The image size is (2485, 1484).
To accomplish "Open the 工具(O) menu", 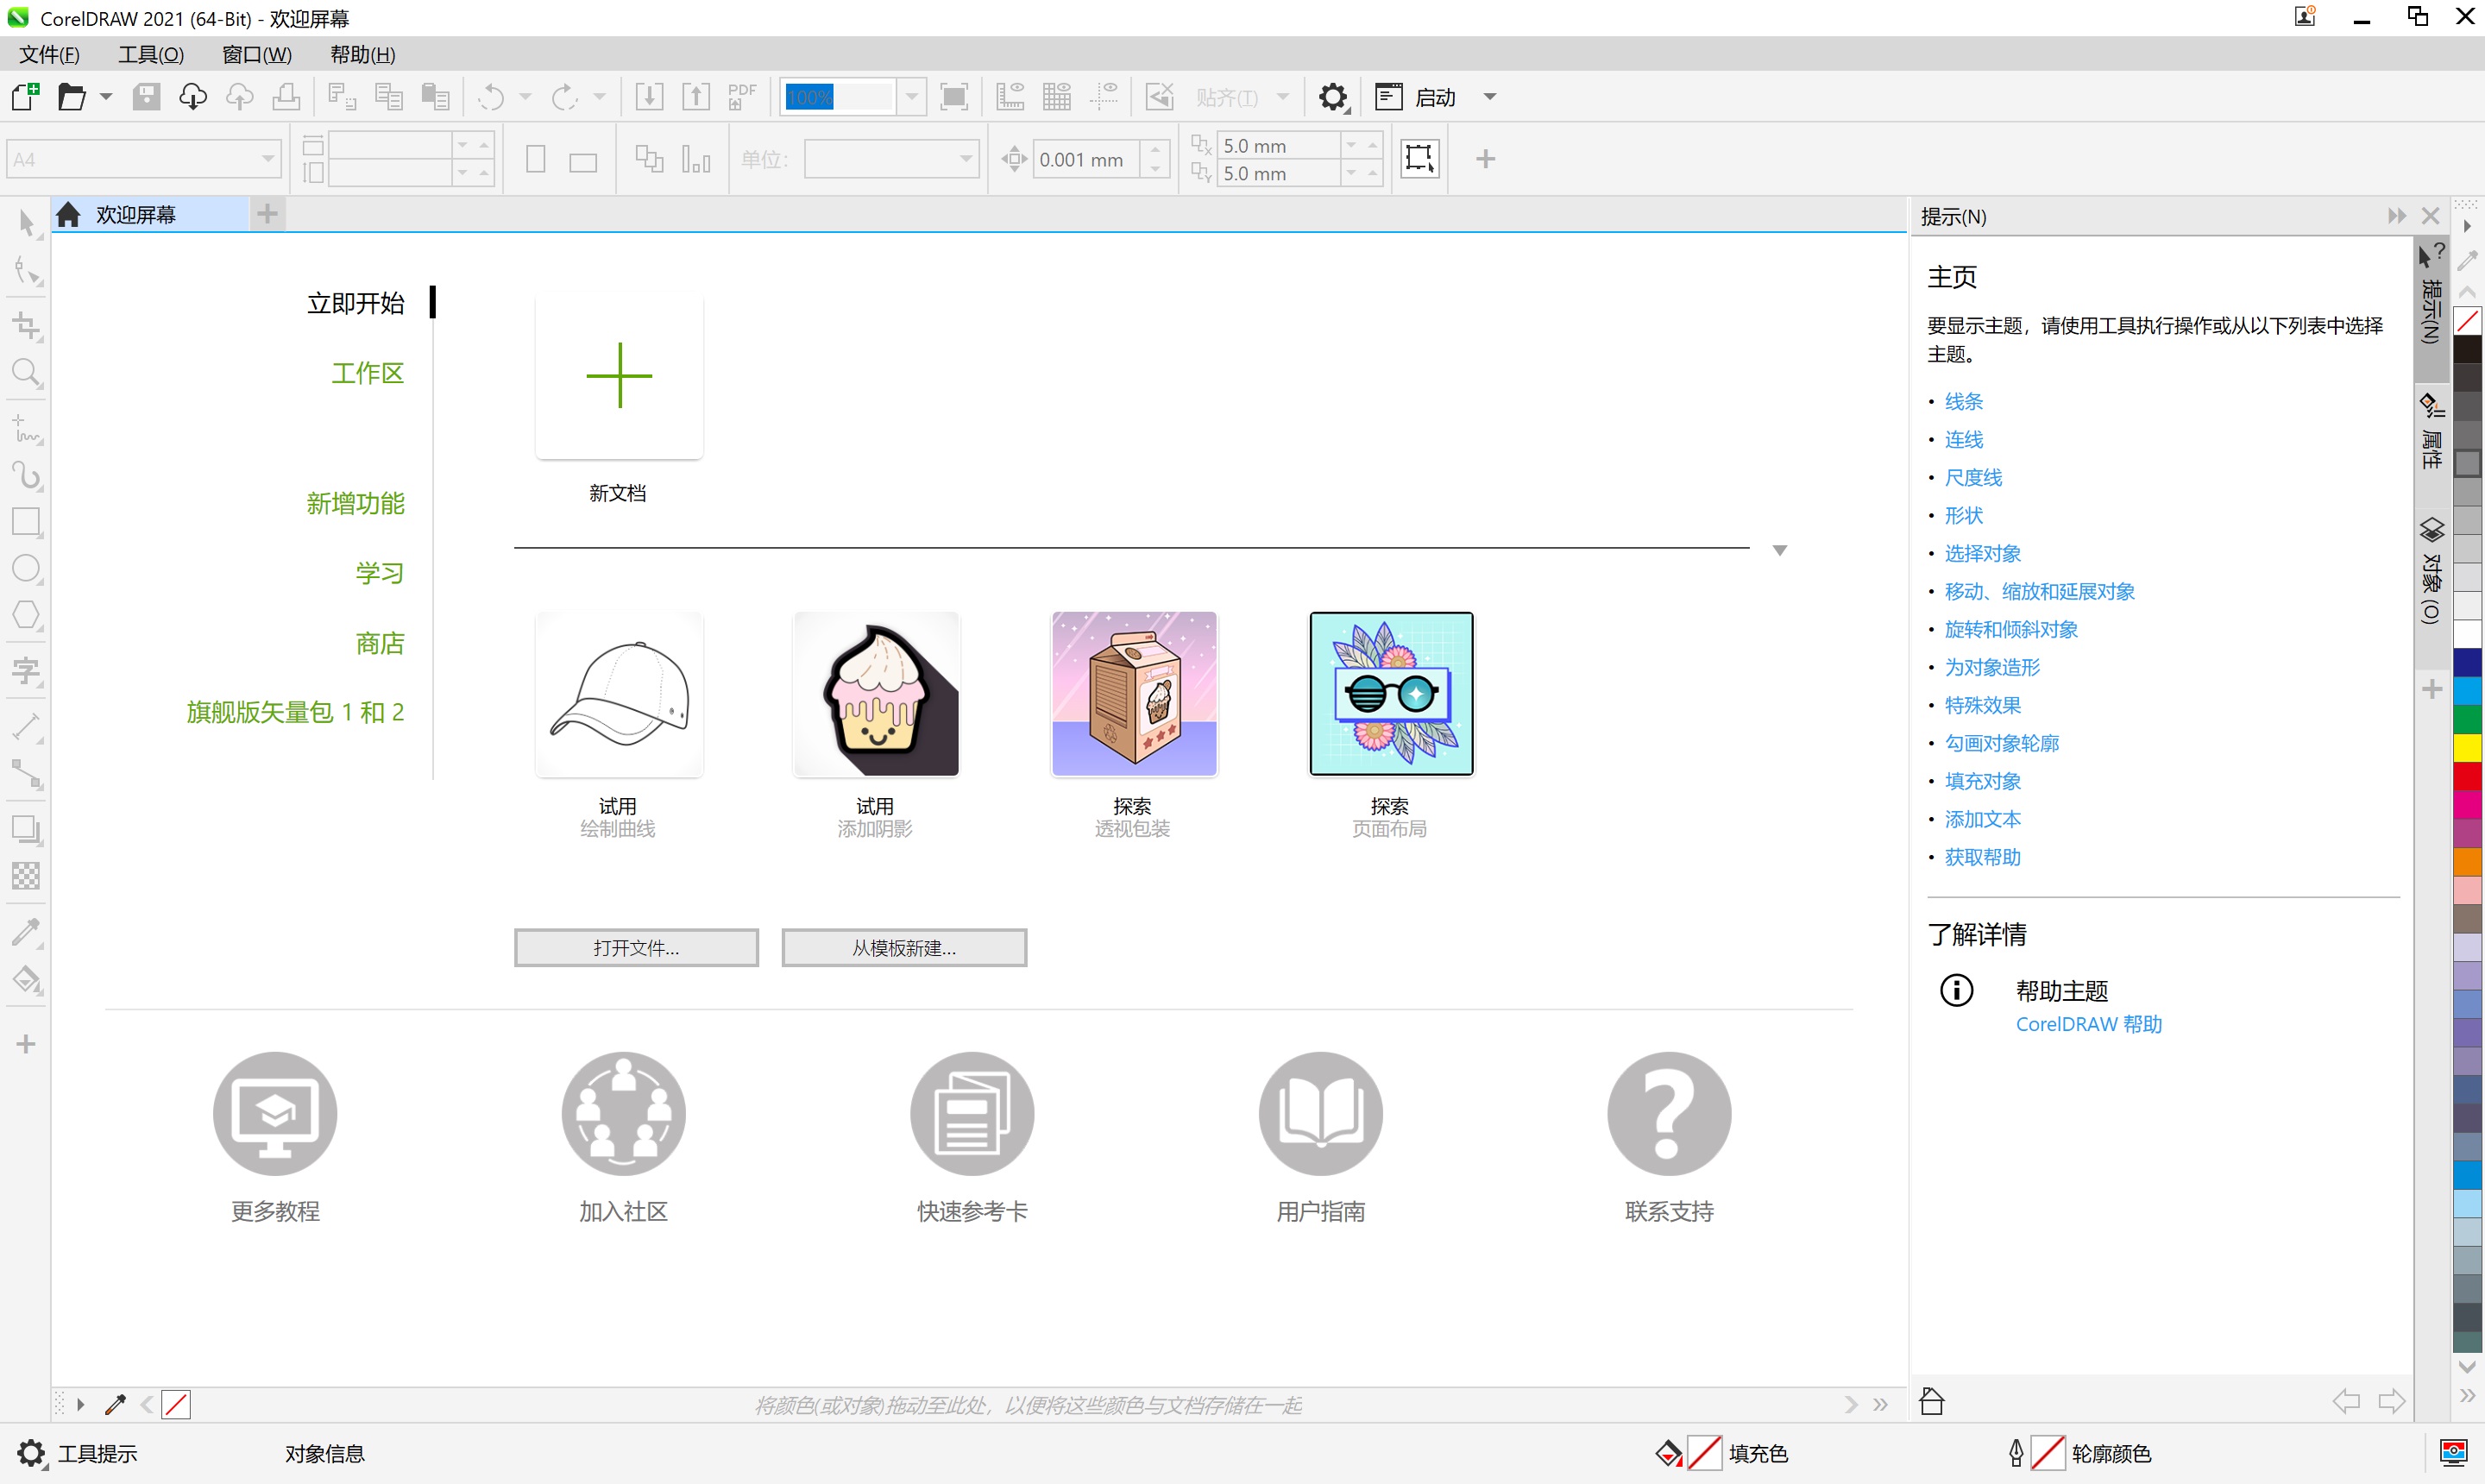I will 151,55.
